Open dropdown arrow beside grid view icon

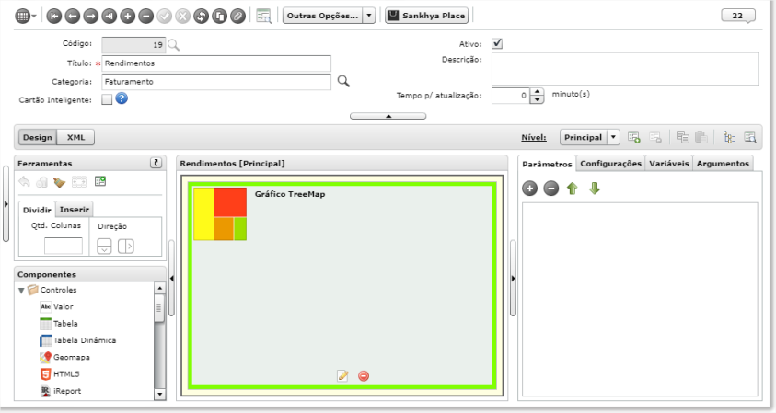[34, 17]
